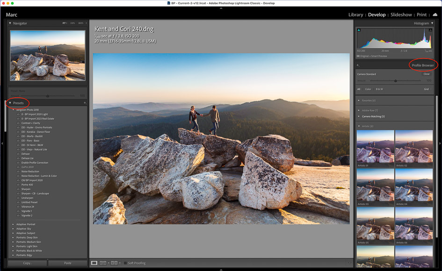Image resolution: width=442 pixels, height=271 pixels.
Task: Collapse the Presets panel
Action: pos(10,103)
